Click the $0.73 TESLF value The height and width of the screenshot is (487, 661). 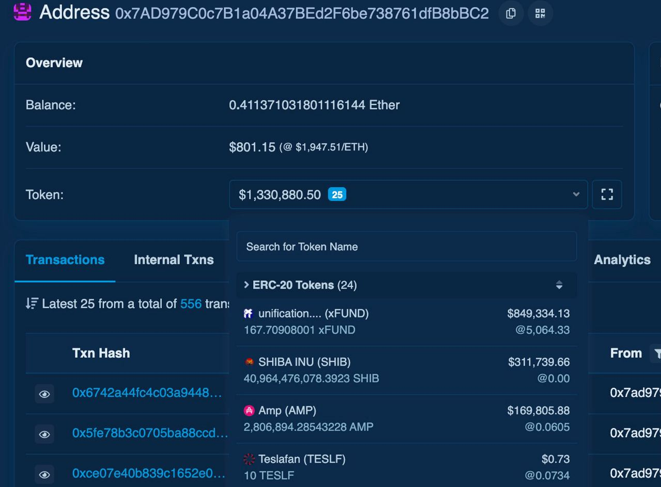click(x=556, y=459)
